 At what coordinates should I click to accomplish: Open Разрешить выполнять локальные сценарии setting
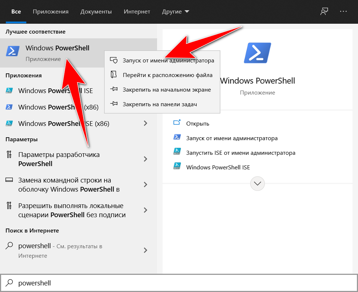[78, 210]
